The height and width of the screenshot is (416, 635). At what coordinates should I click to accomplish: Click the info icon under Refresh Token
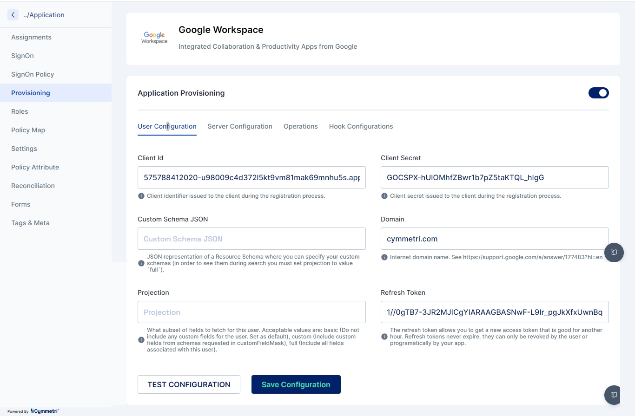(384, 337)
